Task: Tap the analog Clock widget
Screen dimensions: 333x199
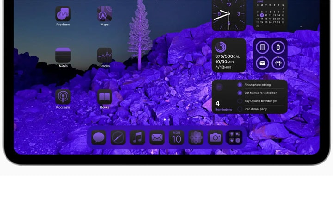Action: point(229,15)
